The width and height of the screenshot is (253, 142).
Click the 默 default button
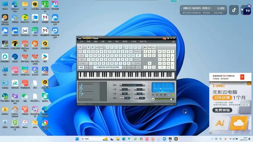80,47
